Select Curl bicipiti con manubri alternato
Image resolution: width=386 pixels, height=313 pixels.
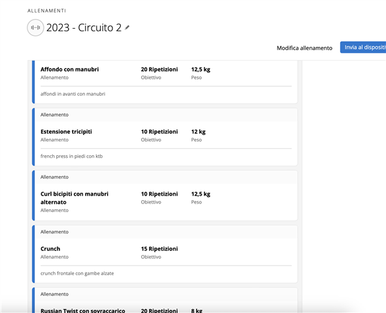(74, 198)
